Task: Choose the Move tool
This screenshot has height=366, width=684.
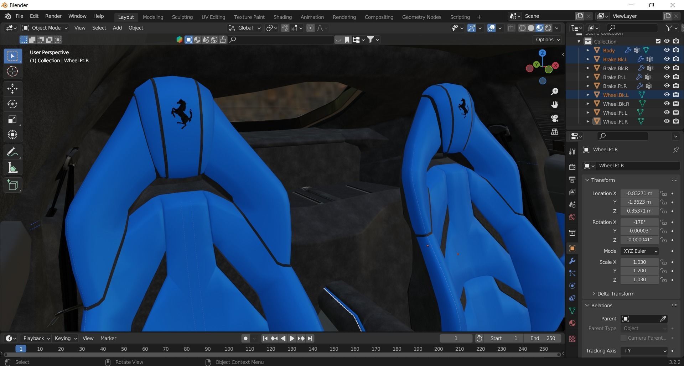Action: 13,88
